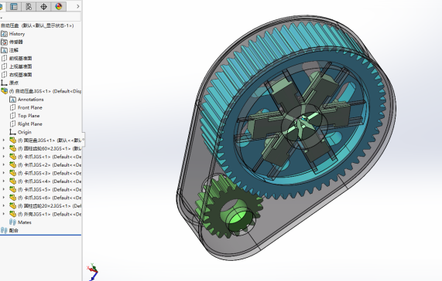The image size is (442, 281).
Task: Open the DisplayManager color-ball tab
Action: click(x=59, y=6)
